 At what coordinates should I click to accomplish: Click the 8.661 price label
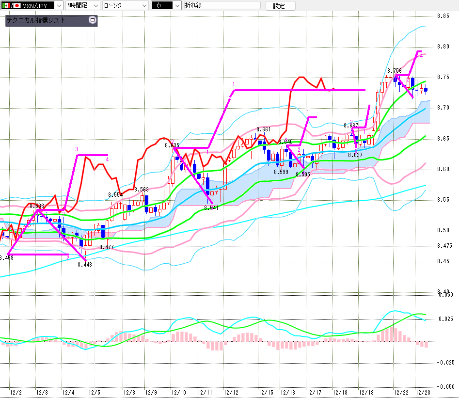tap(264, 129)
